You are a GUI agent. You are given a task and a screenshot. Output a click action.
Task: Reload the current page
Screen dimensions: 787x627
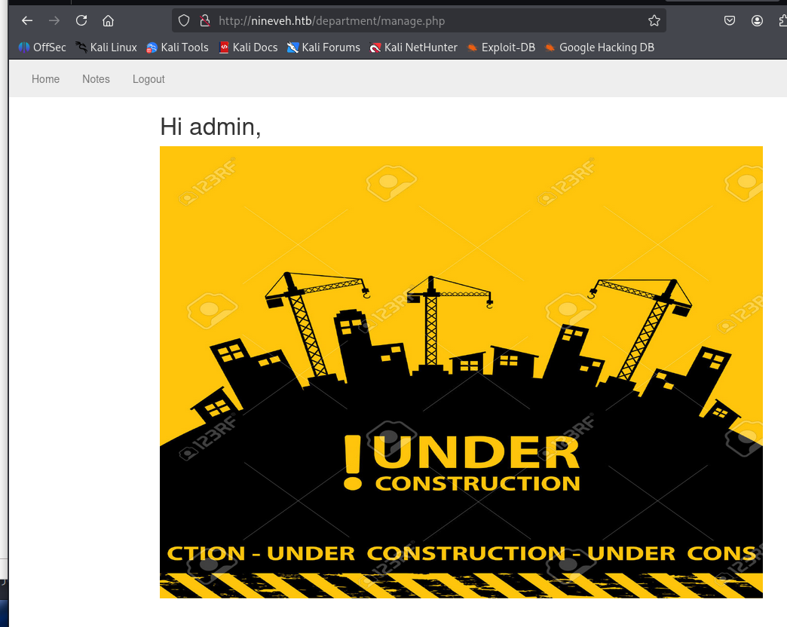[81, 20]
